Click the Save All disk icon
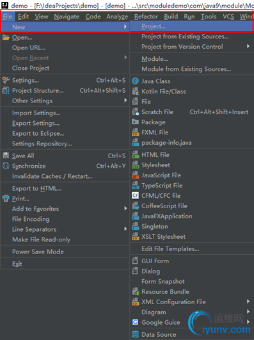The width and height of the screenshot is (254, 340). click(x=6, y=156)
